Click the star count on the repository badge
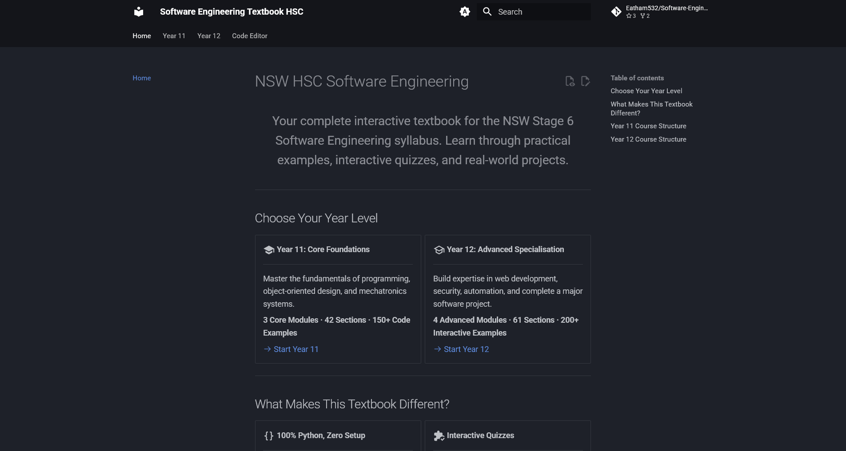Viewport: 846px width, 451px height. tap(631, 16)
